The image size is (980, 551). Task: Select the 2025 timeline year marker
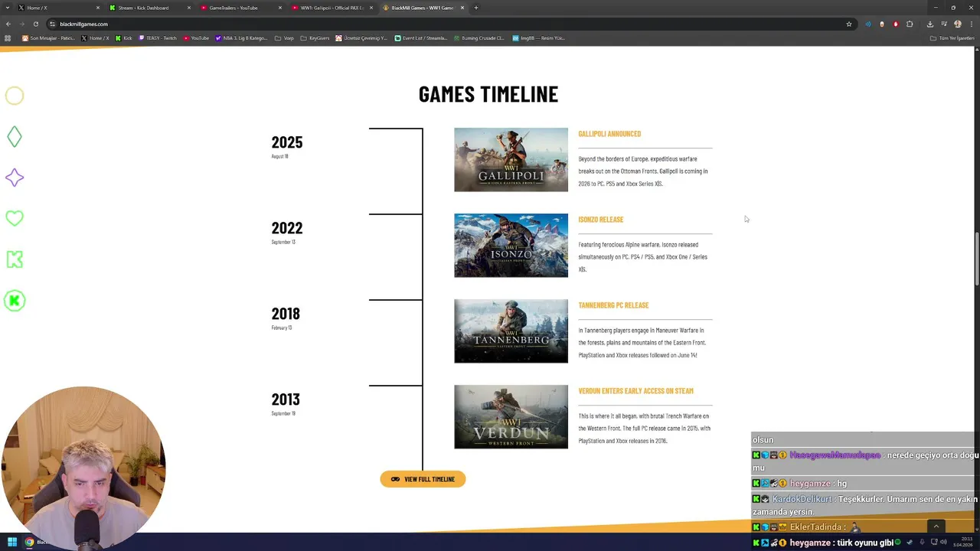pos(287,142)
